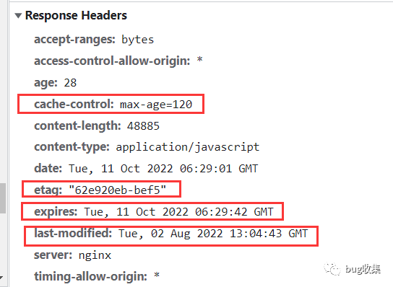The width and height of the screenshot is (393, 287).
Task: Select the expires timestamp 06:29:42 GMT
Action: point(234,212)
